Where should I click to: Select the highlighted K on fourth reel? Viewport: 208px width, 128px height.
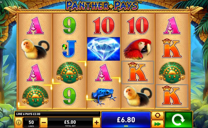tap(138, 73)
